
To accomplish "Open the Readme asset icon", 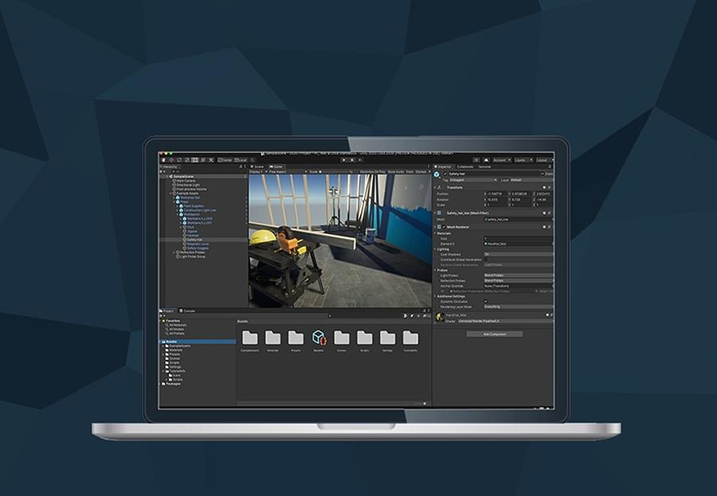I will pyautogui.click(x=319, y=338).
